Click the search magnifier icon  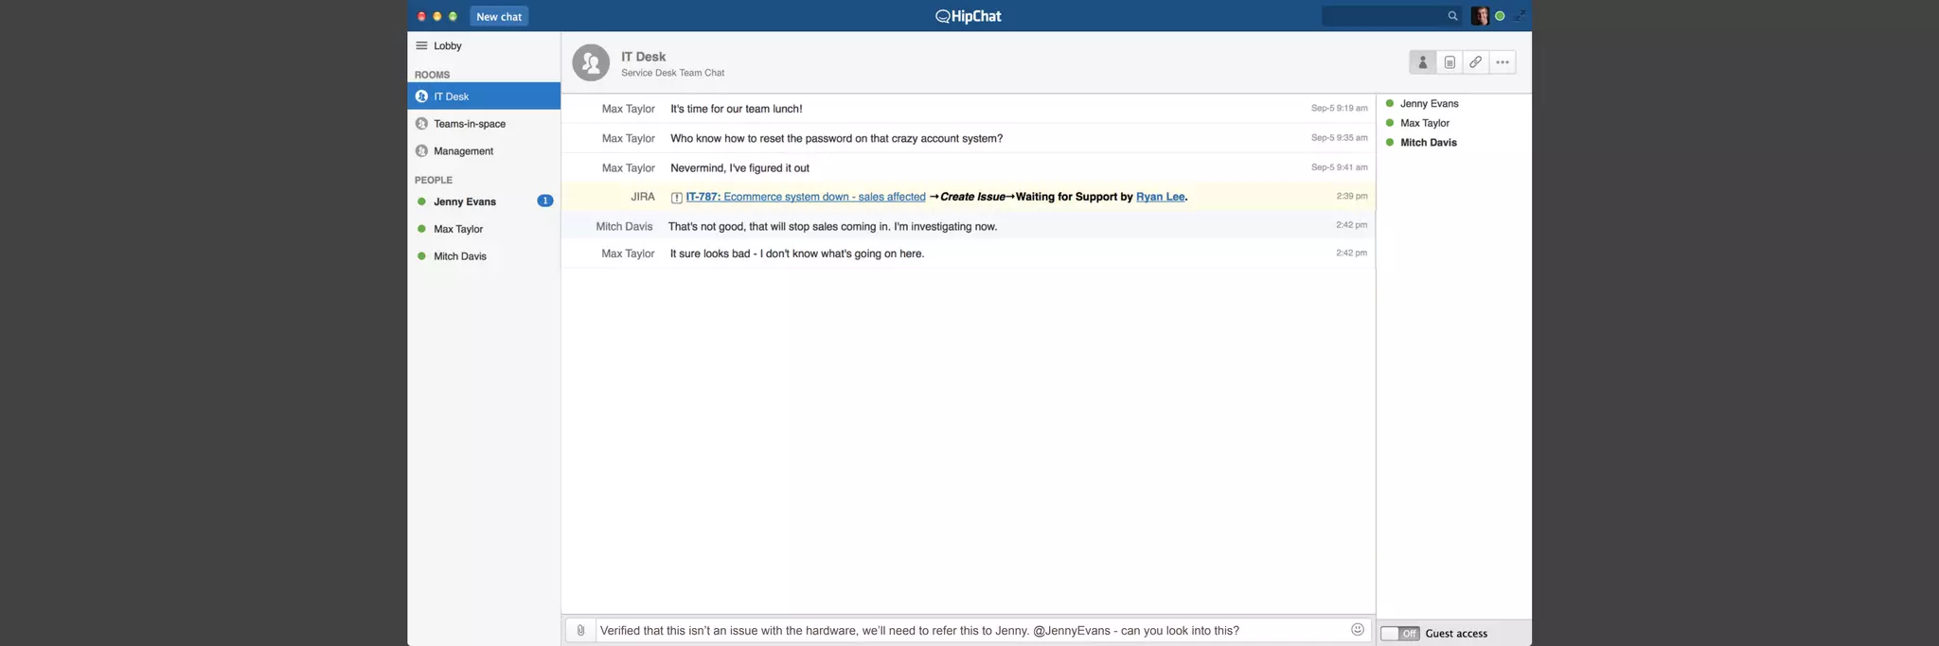coord(1452,16)
